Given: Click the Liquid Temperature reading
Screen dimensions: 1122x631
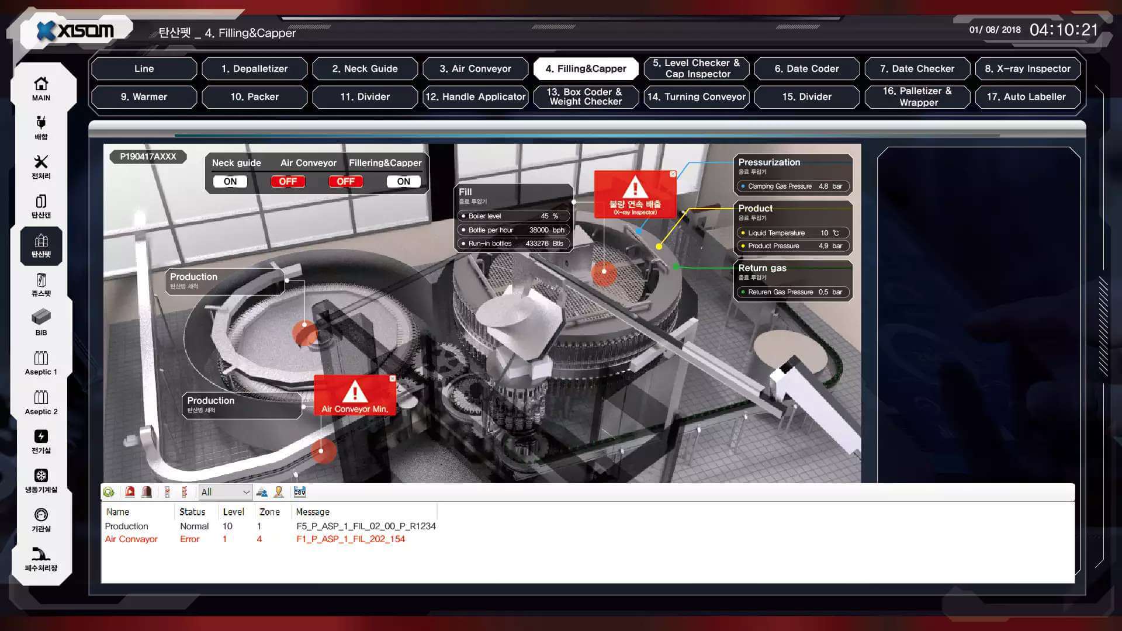Looking at the screenshot, I should (792, 233).
